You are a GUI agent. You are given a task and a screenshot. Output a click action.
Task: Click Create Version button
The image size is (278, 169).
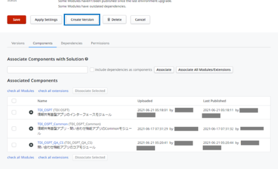[82, 19]
